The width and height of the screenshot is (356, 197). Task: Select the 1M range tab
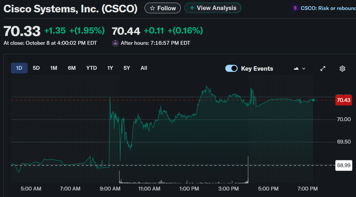54,68
